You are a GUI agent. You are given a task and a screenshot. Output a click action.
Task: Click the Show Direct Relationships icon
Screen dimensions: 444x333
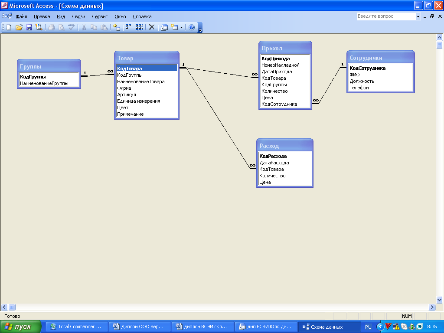tap(128, 27)
